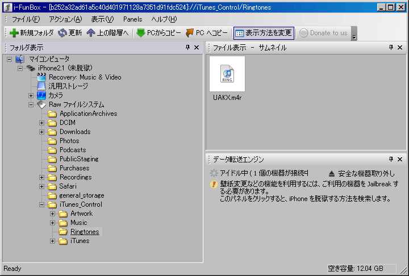Click the i-FunBox title bar app icon
Image resolution: width=409 pixels, height=276 pixels.
tap(7, 7)
